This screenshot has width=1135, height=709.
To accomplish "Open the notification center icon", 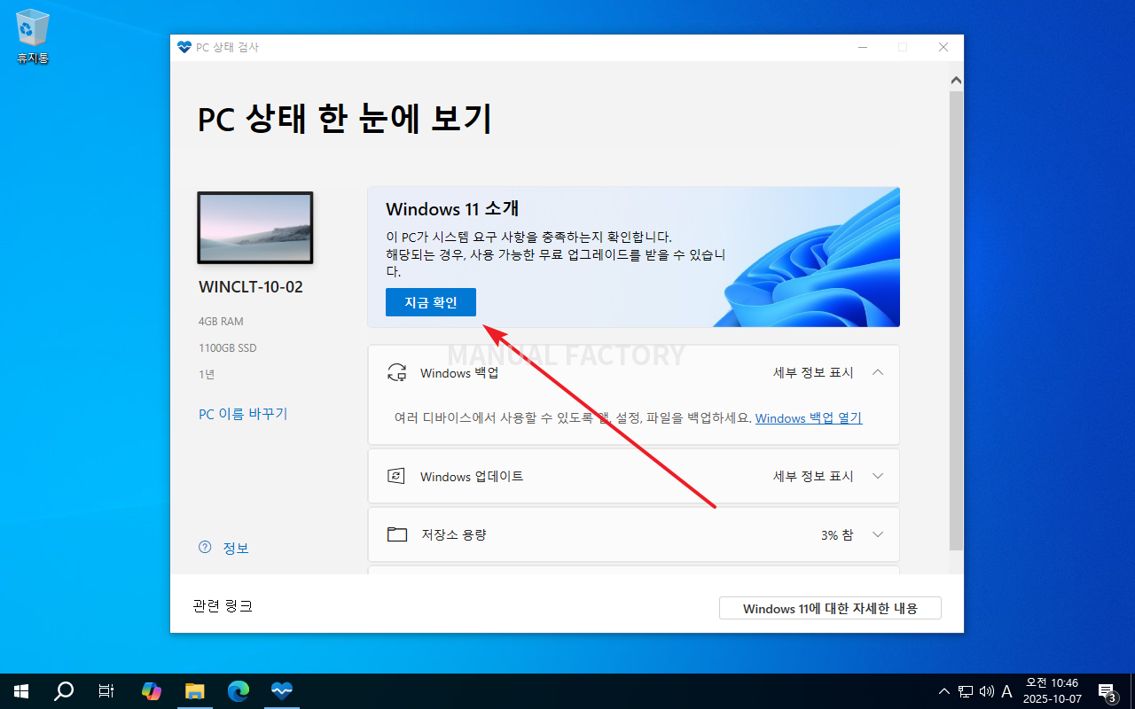I will pyautogui.click(x=1107, y=691).
